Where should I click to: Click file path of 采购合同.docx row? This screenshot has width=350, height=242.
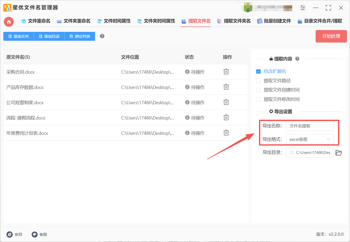coord(148,72)
